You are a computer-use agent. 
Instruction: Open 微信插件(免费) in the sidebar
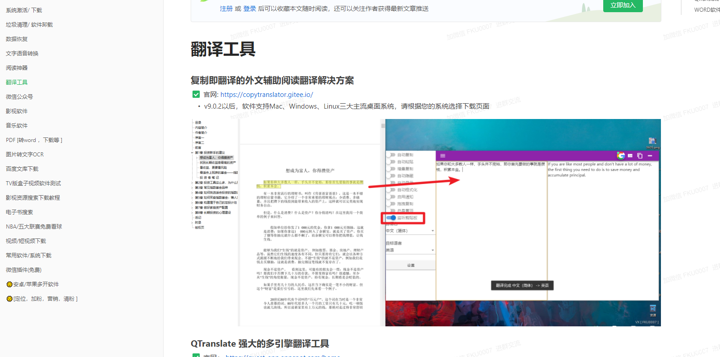23,270
